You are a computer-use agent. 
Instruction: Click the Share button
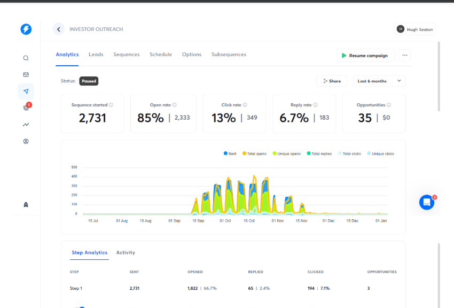coord(332,81)
